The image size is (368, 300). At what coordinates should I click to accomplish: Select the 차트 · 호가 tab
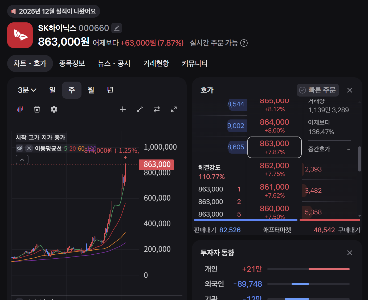[x=30, y=63]
